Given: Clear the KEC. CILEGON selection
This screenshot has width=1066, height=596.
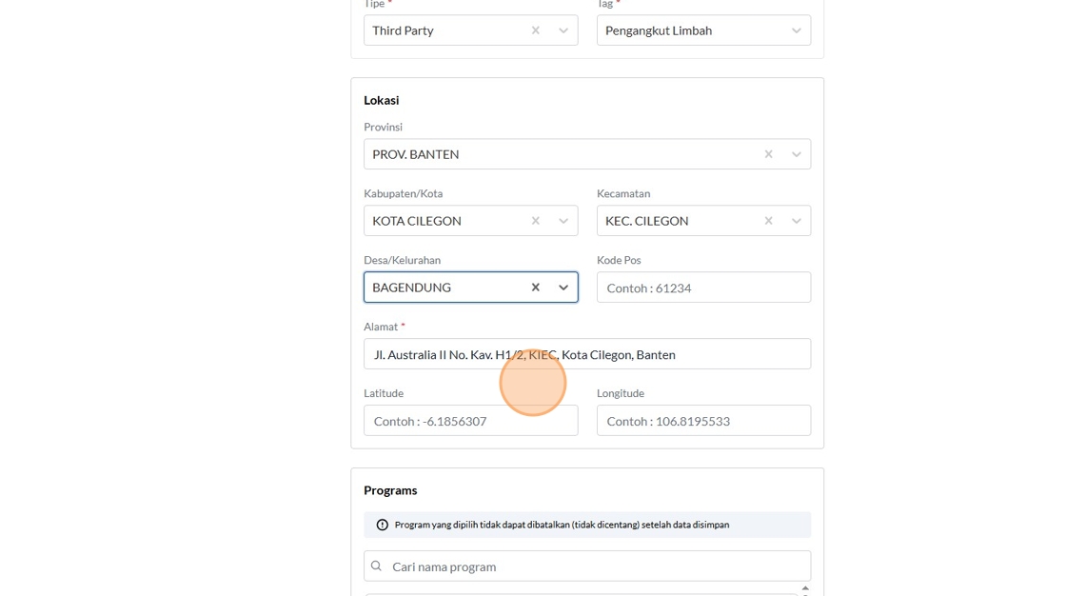Looking at the screenshot, I should point(768,221).
